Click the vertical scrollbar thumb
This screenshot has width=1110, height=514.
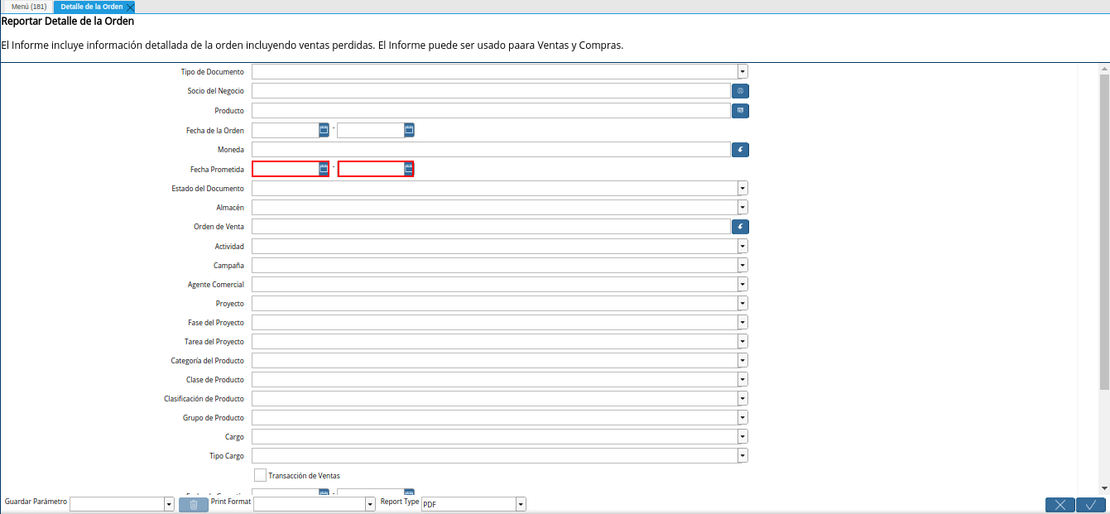click(1104, 231)
